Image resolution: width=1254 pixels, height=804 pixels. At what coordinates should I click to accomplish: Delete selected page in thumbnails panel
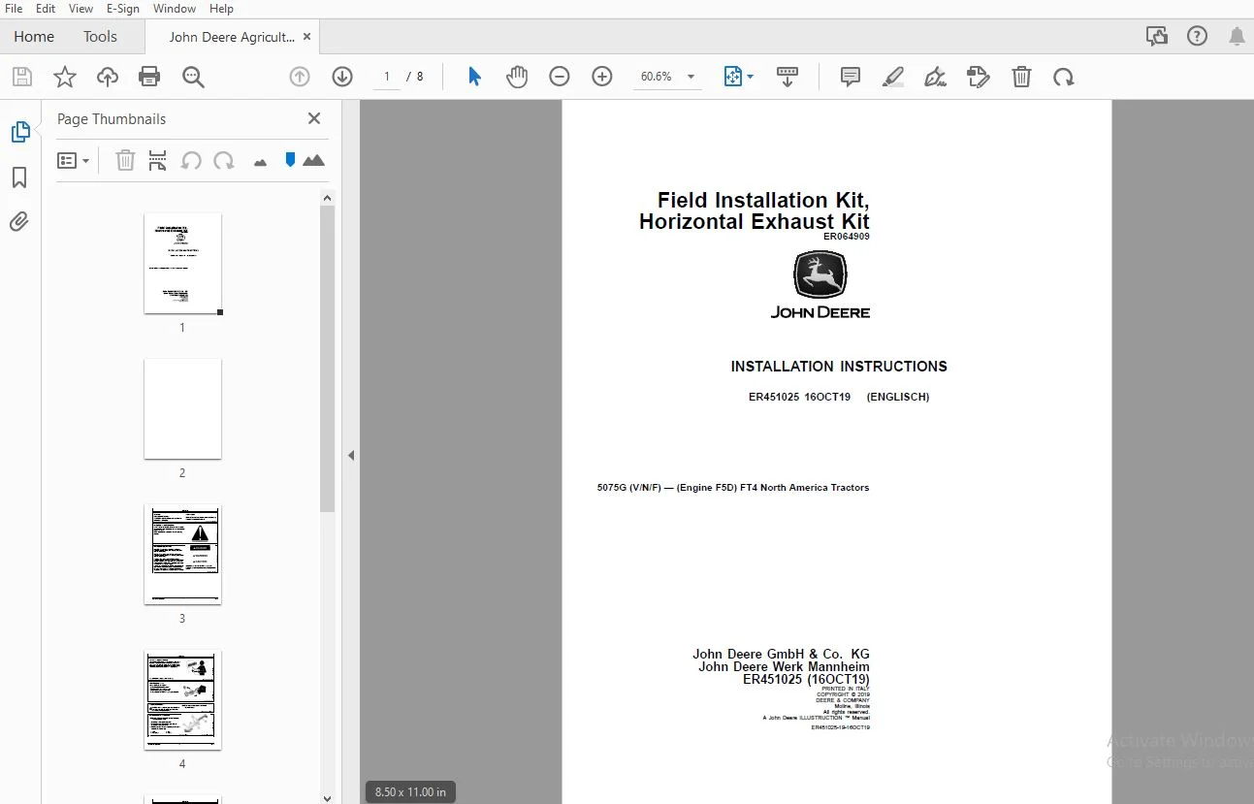(x=125, y=161)
